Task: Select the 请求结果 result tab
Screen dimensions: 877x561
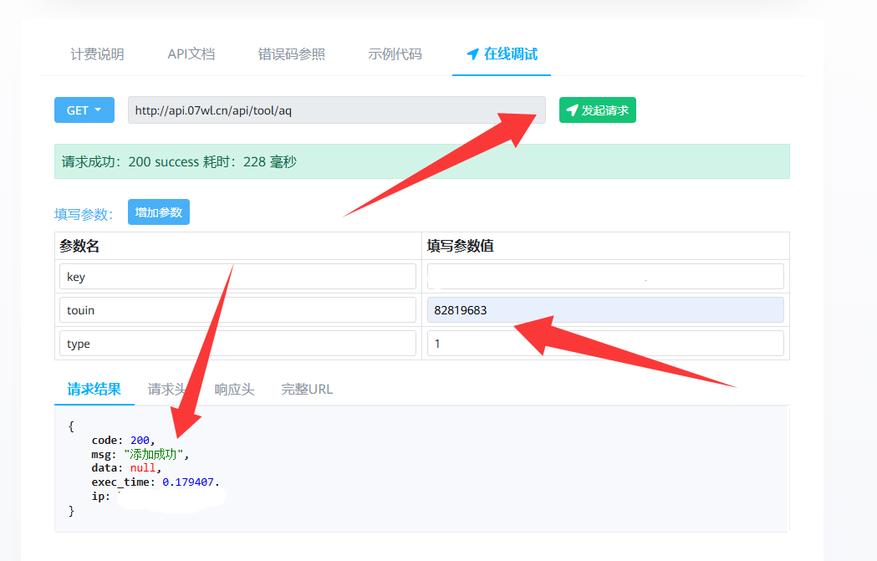Action: 94,390
